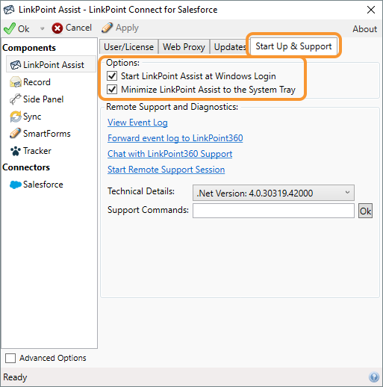Open the Tracker paw icon
The width and height of the screenshot is (383, 387).
tap(15, 151)
